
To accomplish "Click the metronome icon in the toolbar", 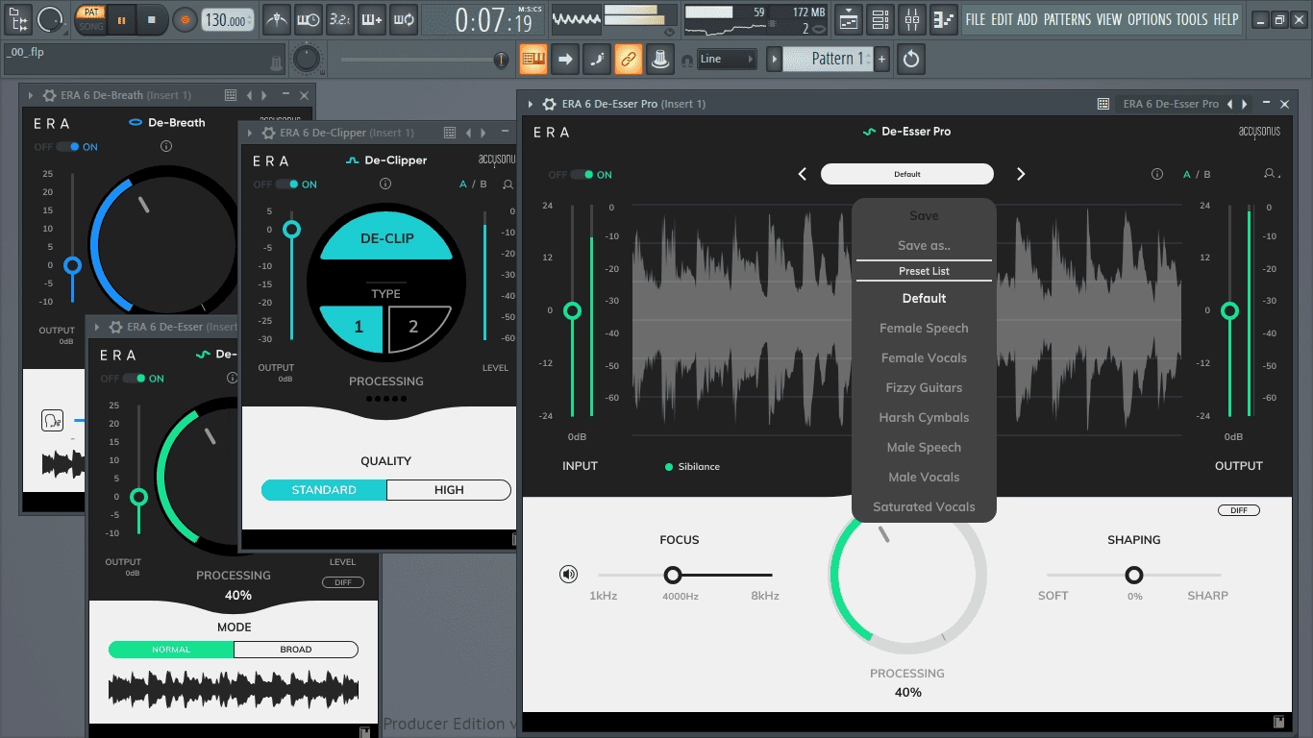I will point(277,18).
